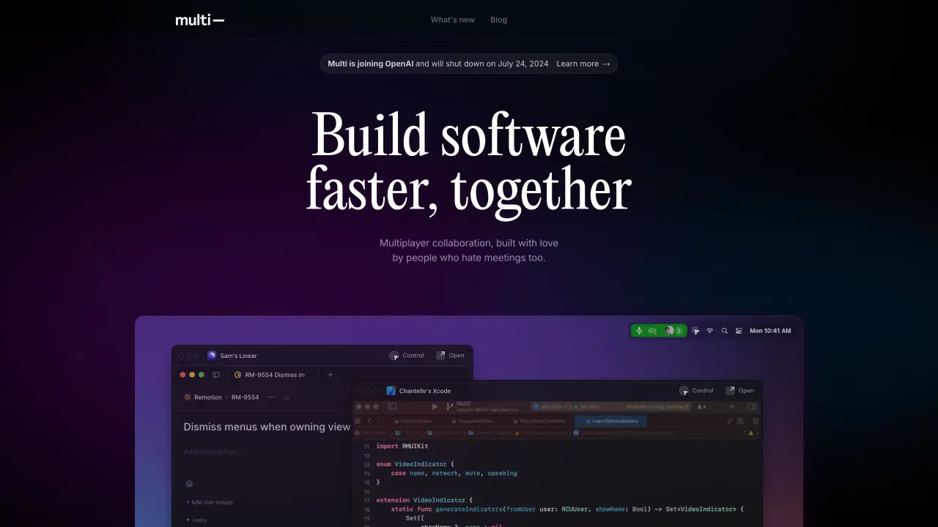Go to the Blog page
Viewport: 938px width, 527px height.
498,20
